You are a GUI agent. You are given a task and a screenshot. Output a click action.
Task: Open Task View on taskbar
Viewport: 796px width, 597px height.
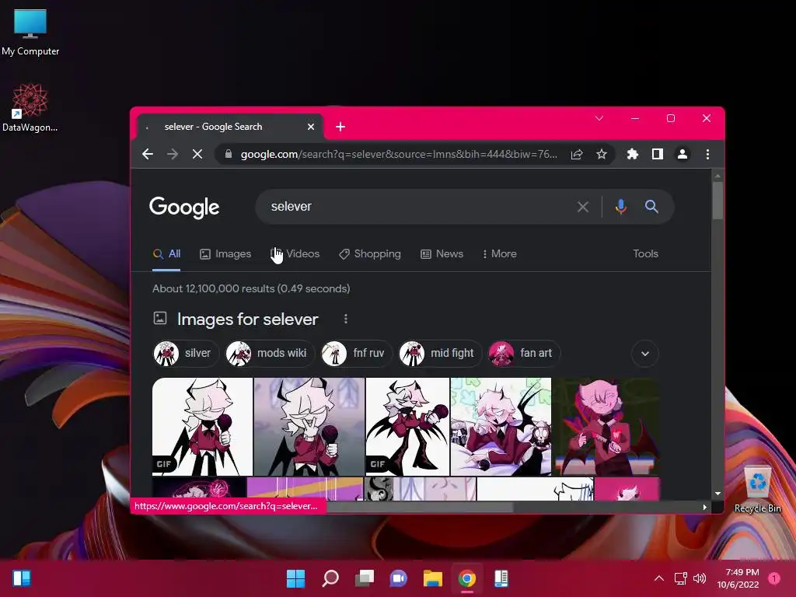point(364,578)
